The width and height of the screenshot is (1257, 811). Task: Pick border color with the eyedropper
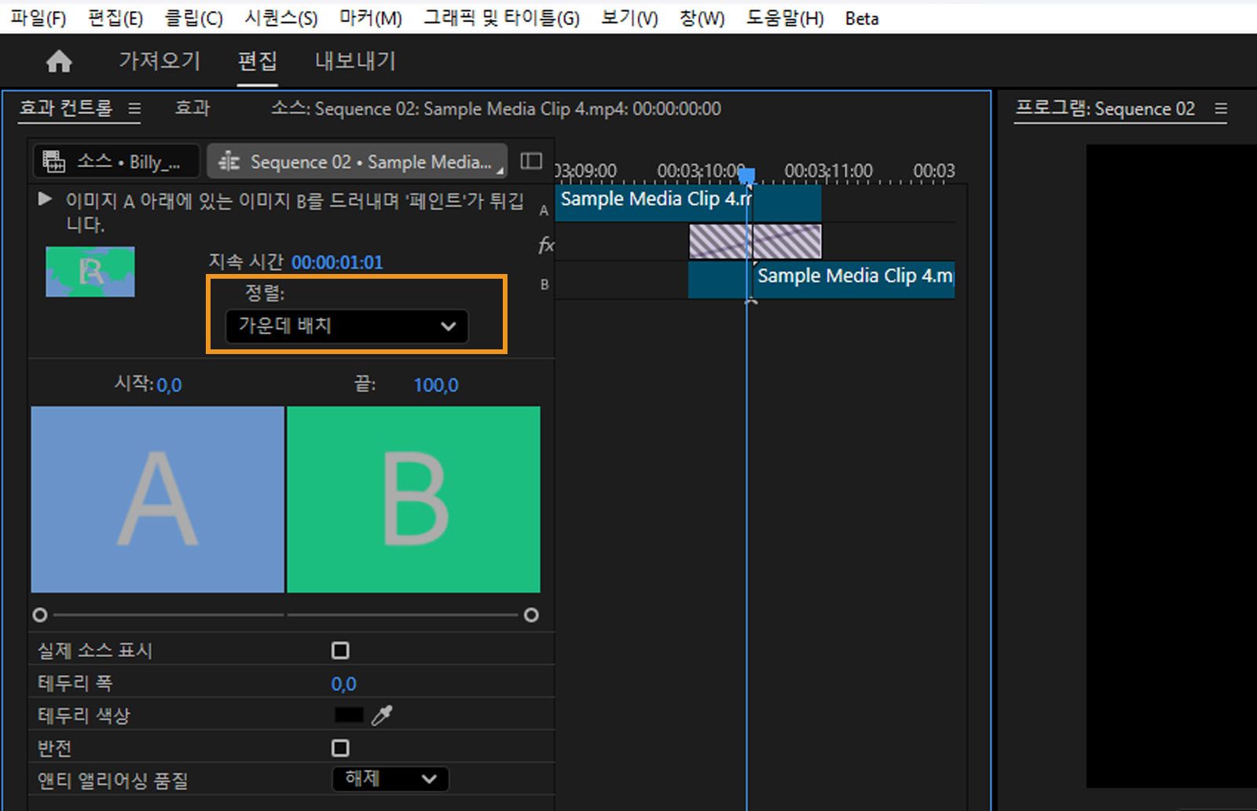tap(382, 715)
